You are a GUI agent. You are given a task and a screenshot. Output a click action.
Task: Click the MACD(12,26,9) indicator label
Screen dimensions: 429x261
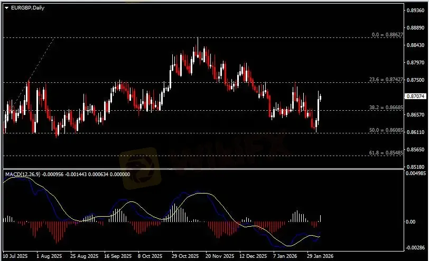click(23, 174)
